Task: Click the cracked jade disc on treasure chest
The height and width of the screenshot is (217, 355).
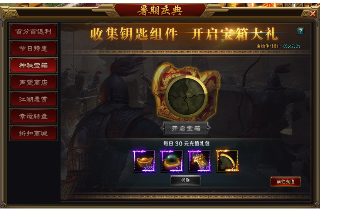Action: tap(186, 95)
